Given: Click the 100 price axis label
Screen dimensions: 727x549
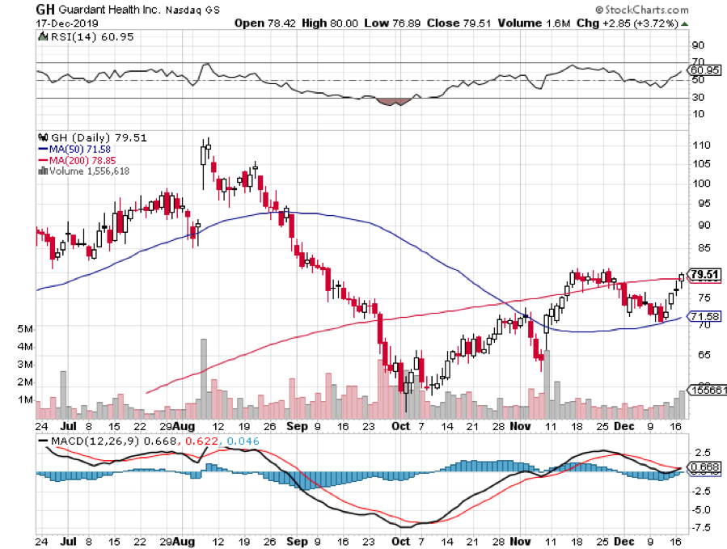Looking at the screenshot, I should tap(701, 184).
